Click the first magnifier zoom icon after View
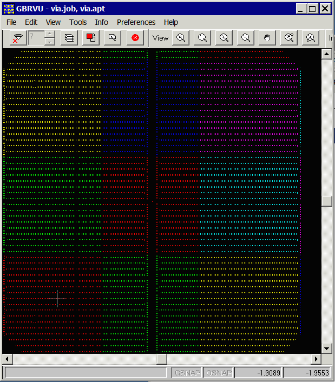The width and height of the screenshot is (335, 382). coord(181,38)
